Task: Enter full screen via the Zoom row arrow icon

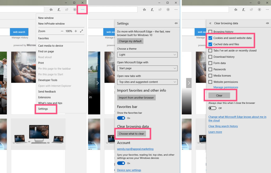Action: pos(82,31)
